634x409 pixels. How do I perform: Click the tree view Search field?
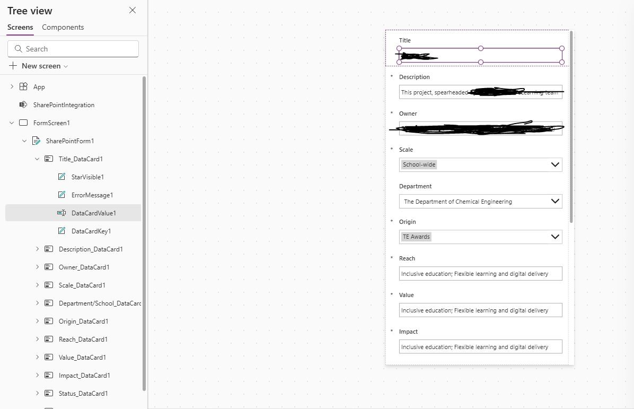(x=73, y=49)
